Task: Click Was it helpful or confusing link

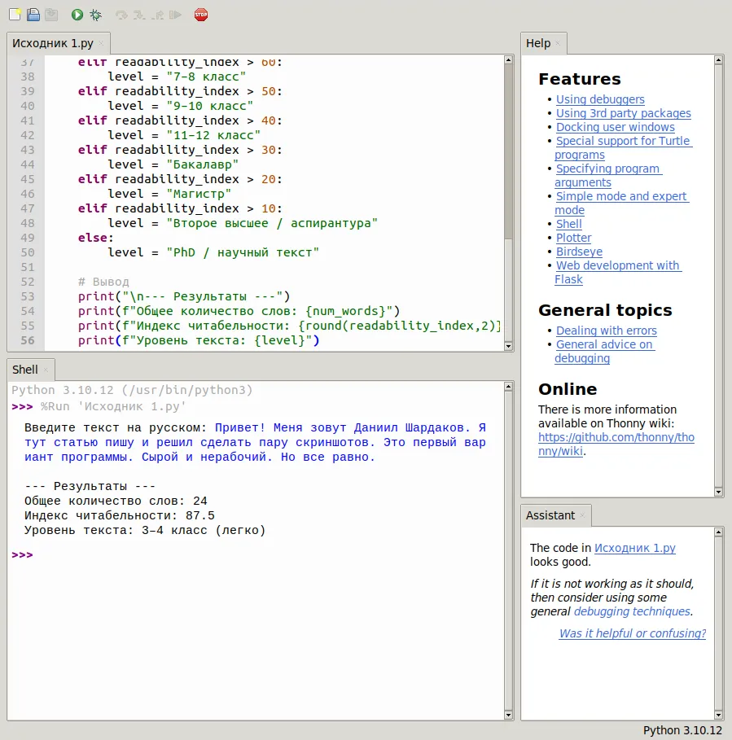Action: pos(633,633)
